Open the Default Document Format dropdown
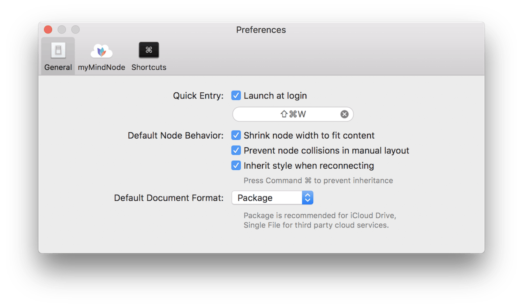The width and height of the screenshot is (523, 308). (x=272, y=198)
